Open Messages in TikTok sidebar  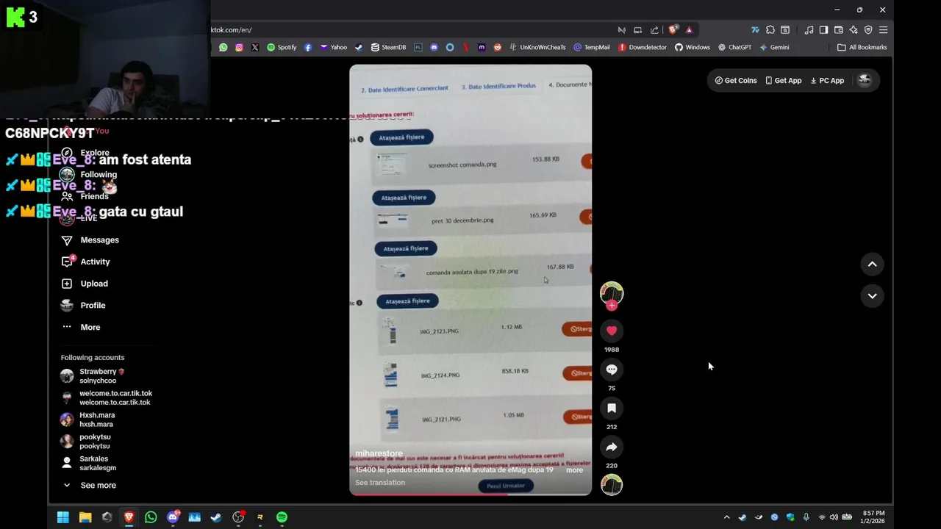tap(90, 240)
